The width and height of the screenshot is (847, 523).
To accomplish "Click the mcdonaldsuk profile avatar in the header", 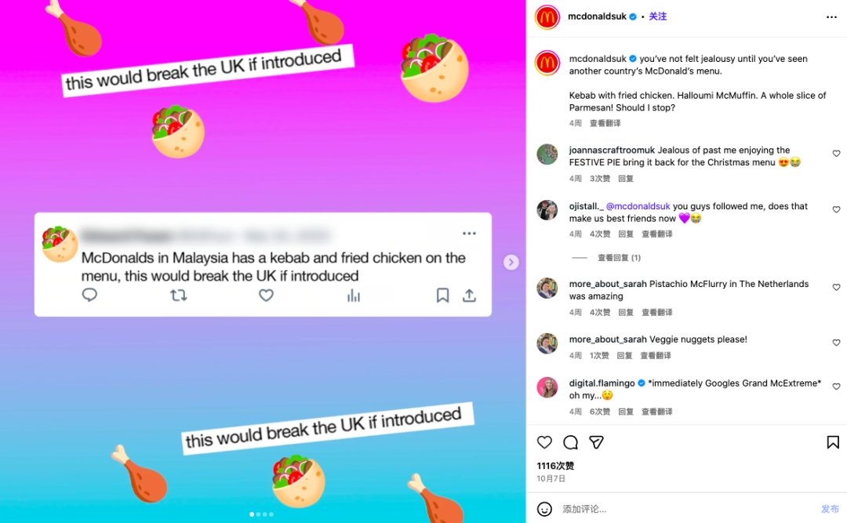I will [x=547, y=17].
